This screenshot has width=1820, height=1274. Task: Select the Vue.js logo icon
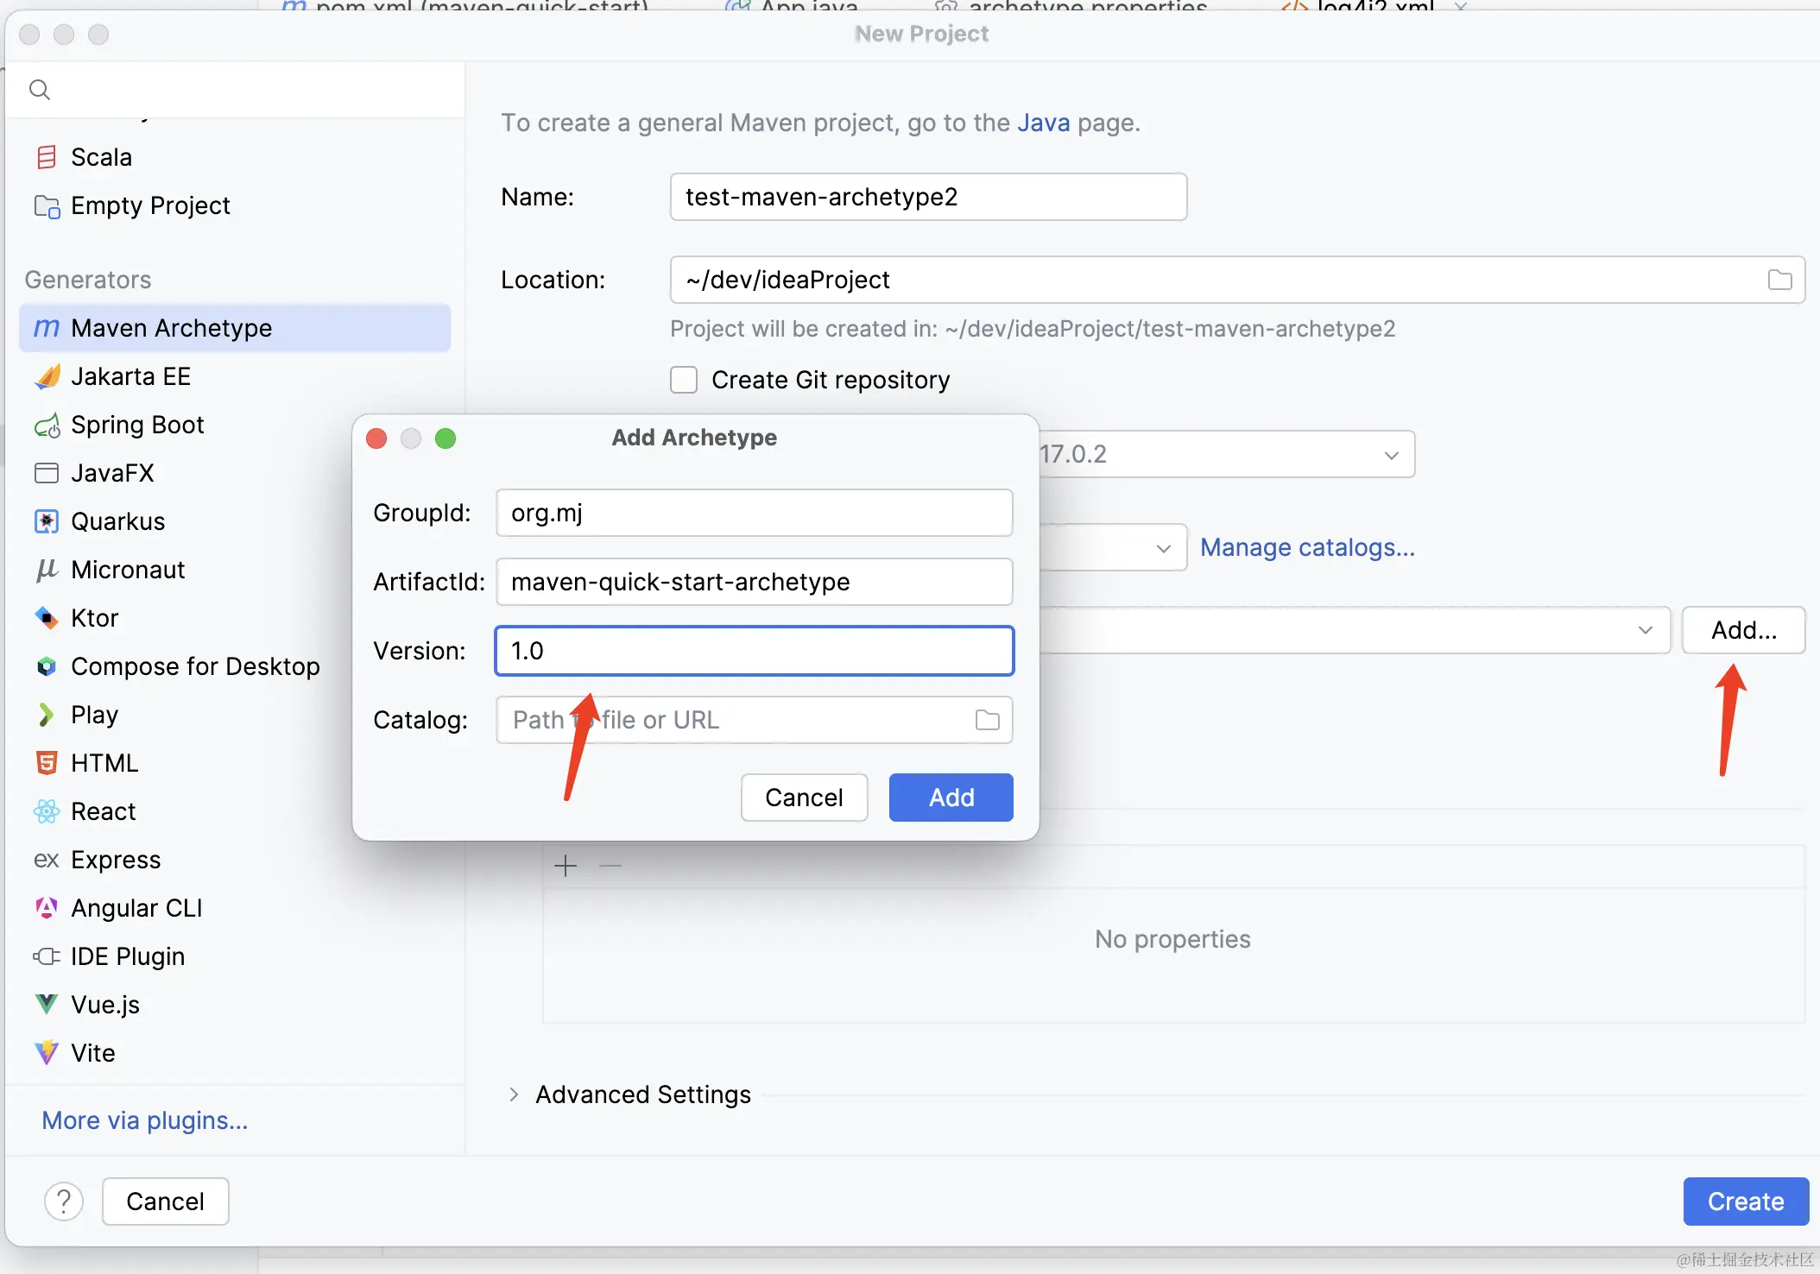pos(47,1004)
